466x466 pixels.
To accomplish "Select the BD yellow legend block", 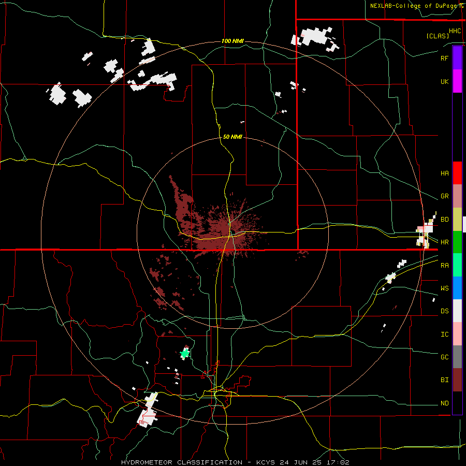I will pyautogui.click(x=457, y=220).
